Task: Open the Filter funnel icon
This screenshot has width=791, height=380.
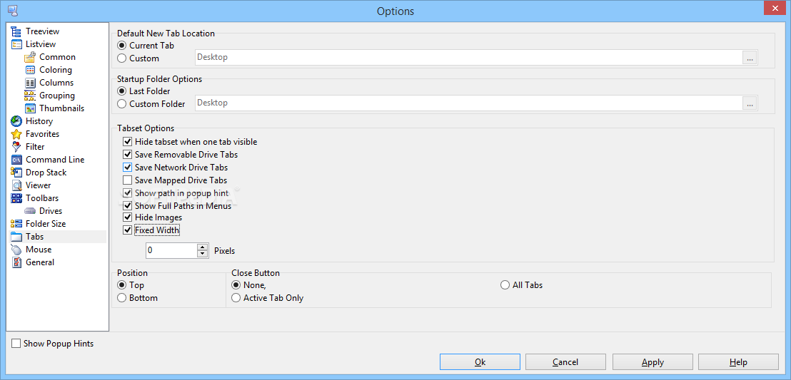Action: click(x=16, y=147)
